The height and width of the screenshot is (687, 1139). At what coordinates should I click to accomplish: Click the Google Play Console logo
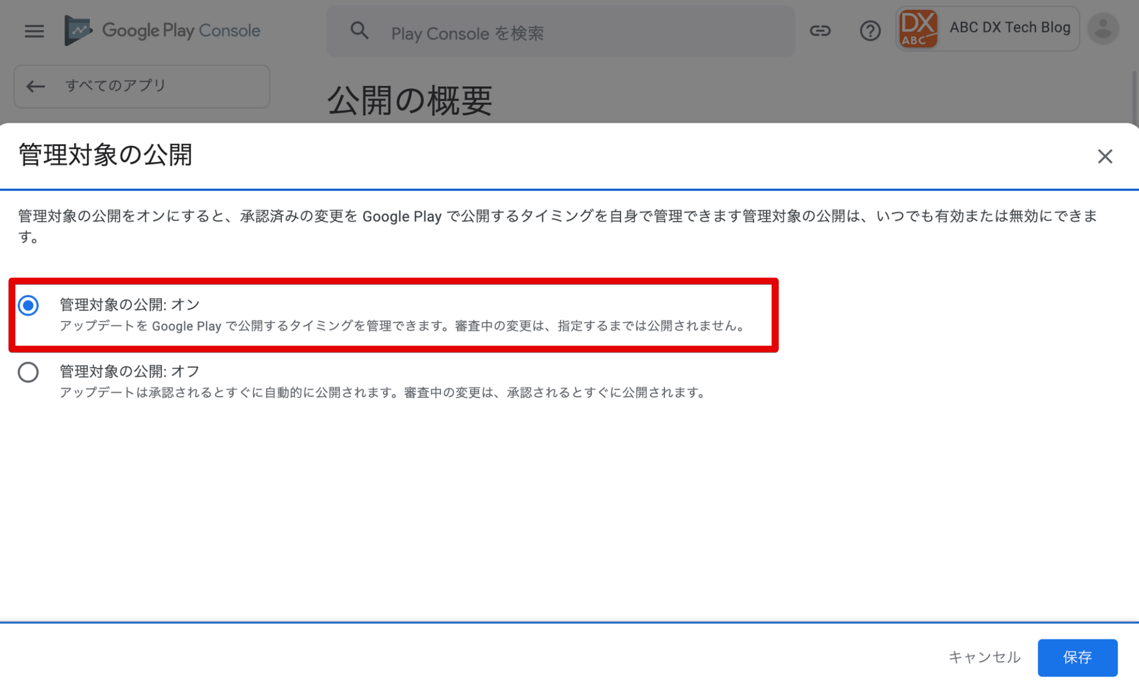coord(78,30)
